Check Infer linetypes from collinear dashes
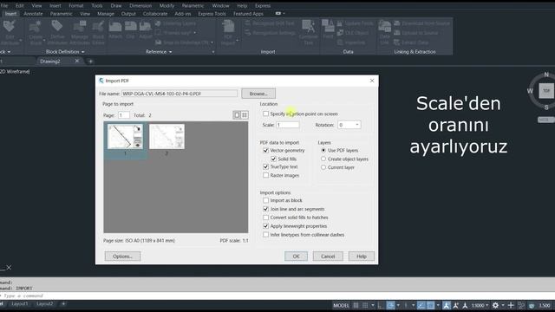 (x=266, y=235)
